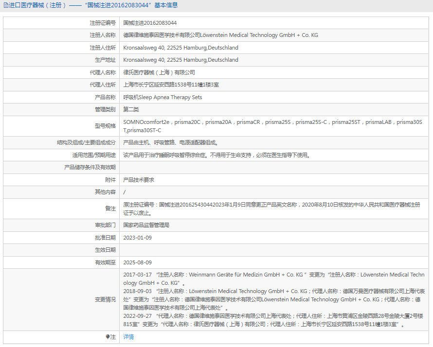Click the 批准日期 label
The image size is (433, 347).
106,238
